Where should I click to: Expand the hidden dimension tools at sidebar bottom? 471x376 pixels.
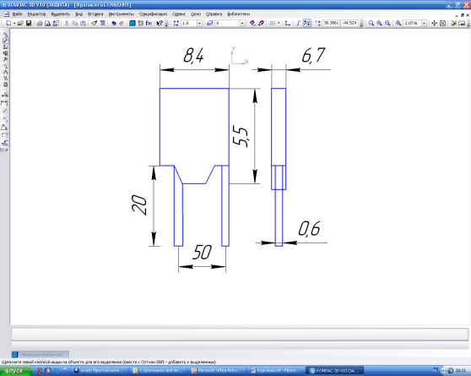coord(7,150)
